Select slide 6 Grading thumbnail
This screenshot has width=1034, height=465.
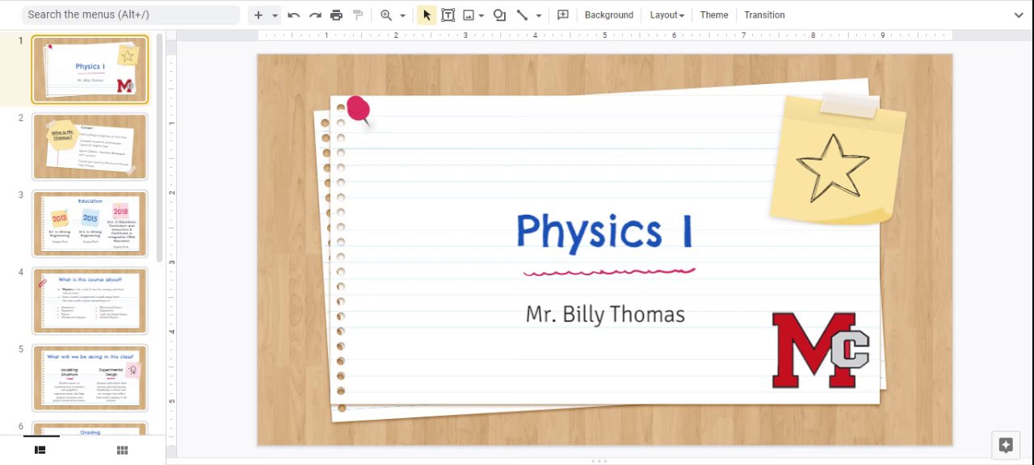tap(90, 429)
